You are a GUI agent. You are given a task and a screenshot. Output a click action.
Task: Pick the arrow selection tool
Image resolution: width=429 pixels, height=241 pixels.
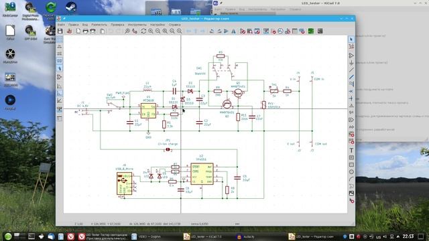[x=351, y=39]
